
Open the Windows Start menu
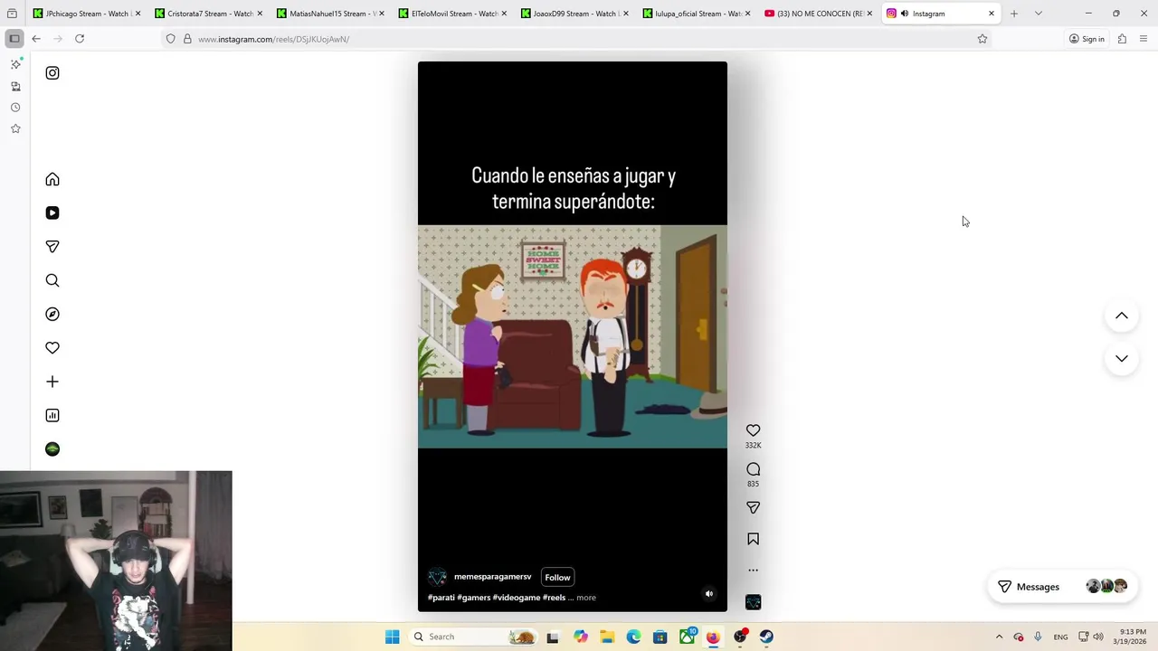pos(392,637)
